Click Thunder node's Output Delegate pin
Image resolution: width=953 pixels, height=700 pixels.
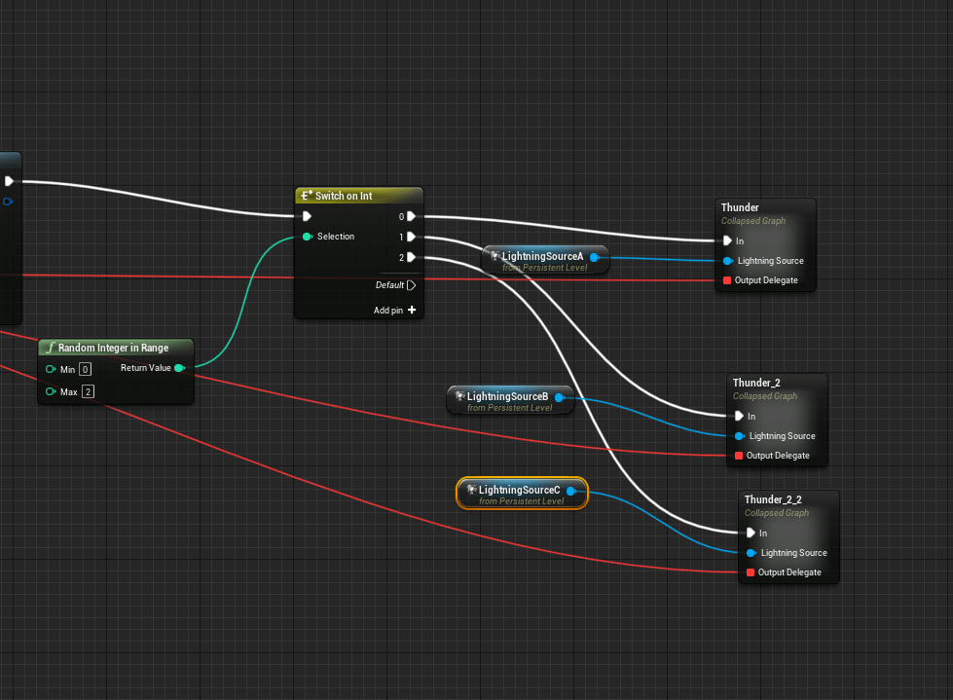point(726,280)
